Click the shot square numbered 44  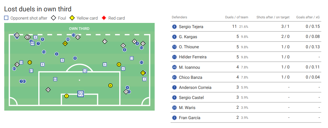[55, 79]
